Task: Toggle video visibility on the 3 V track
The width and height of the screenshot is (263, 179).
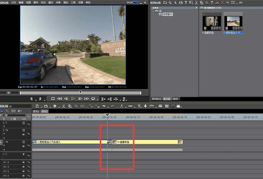Action: pyautogui.click(x=24, y=123)
